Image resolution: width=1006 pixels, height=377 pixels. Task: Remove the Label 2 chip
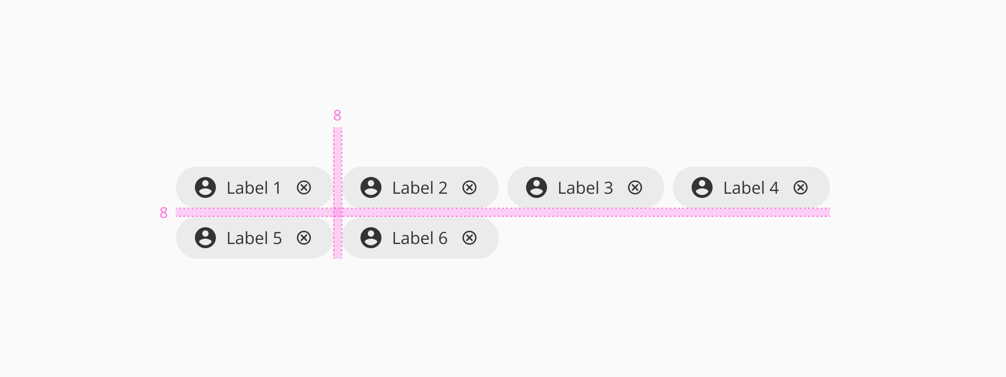[469, 187]
